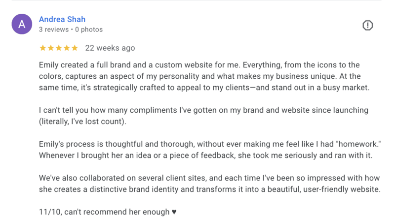Image resolution: width=395 pixels, height=218 pixels.
Task: Click the "22 weeks ago" timestamp
Action: (110, 48)
